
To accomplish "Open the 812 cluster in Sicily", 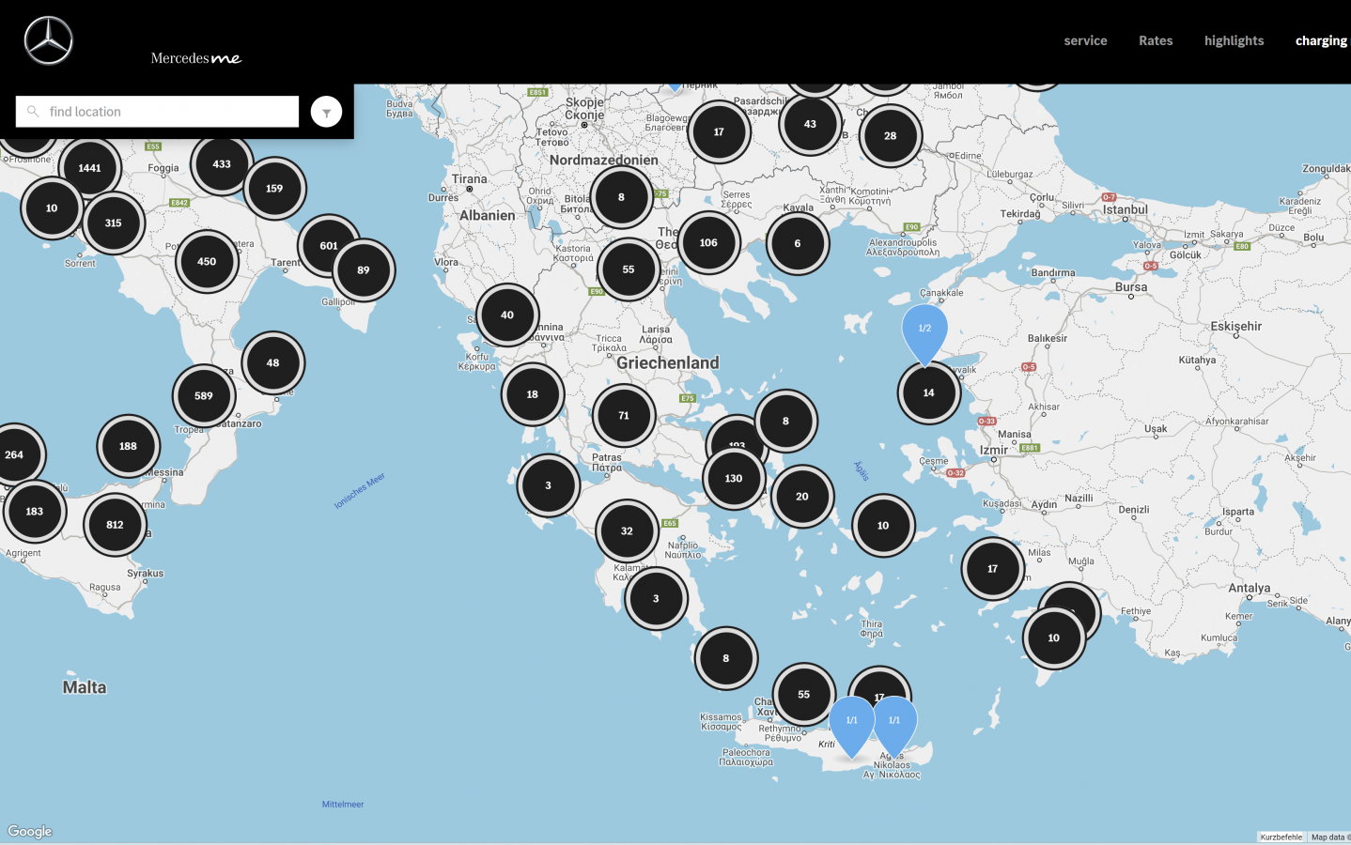I will coord(115,525).
